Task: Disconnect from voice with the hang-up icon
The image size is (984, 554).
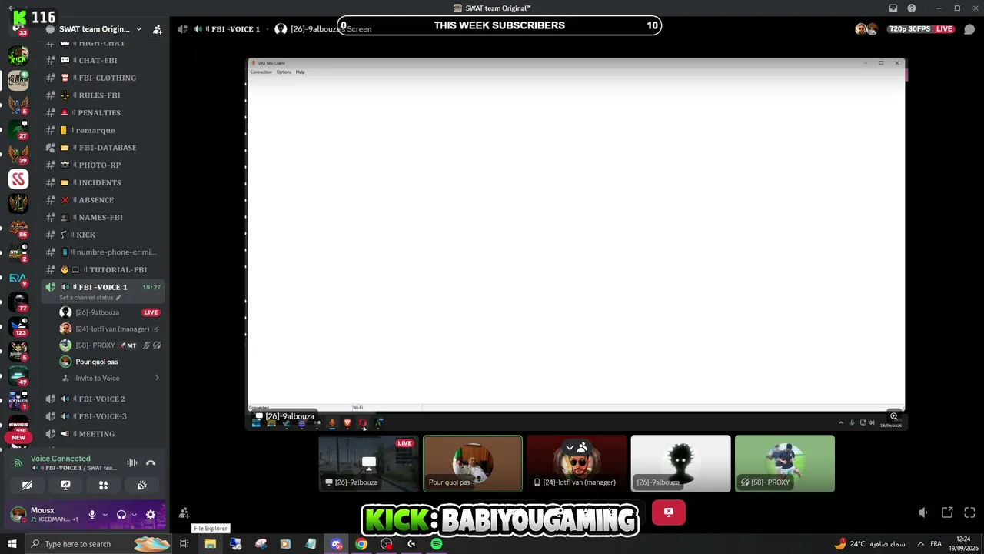Action: pyautogui.click(x=151, y=462)
